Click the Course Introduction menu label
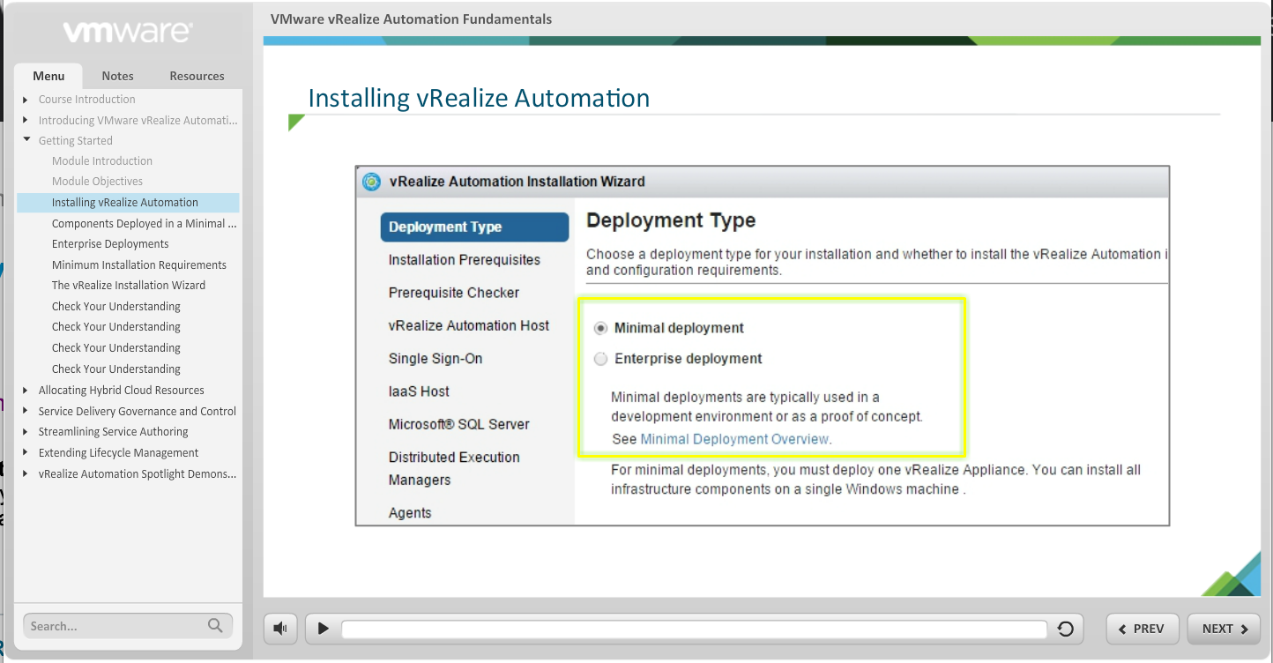 (x=87, y=100)
